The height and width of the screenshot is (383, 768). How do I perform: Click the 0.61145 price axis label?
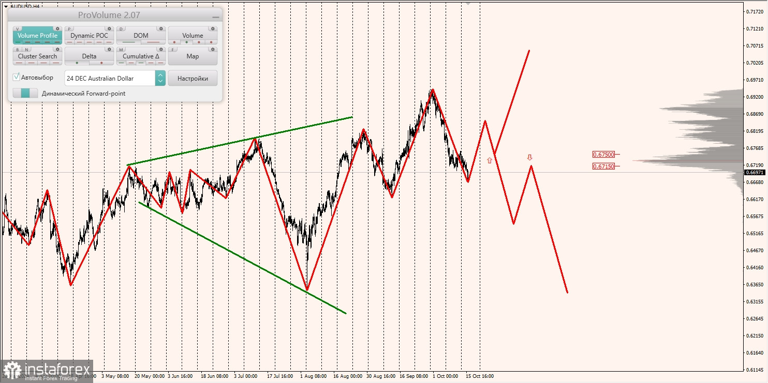point(754,370)
